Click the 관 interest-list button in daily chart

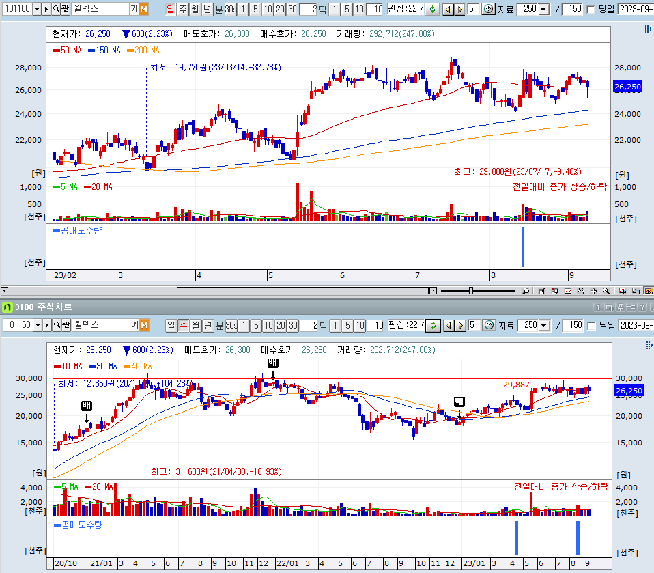coord(65,9)
